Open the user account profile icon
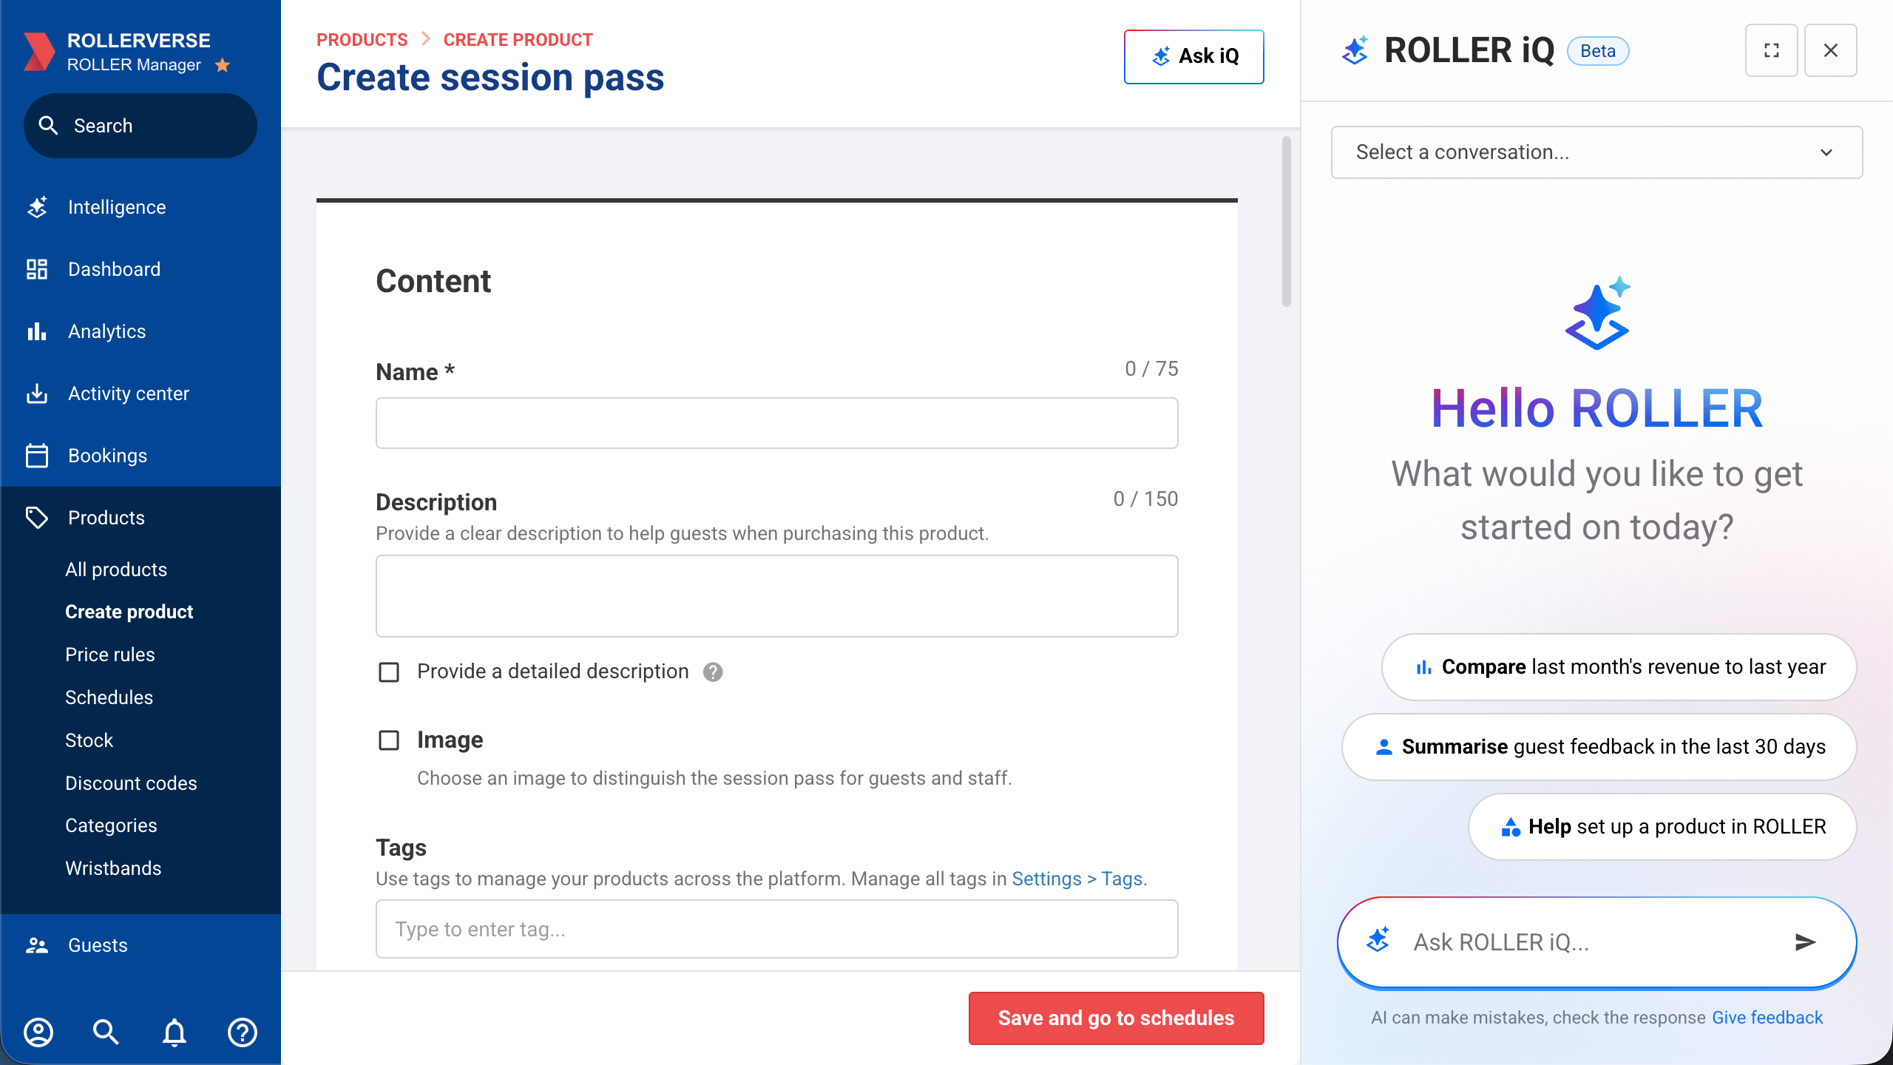Screen dimensions: 1893x1065 pyautogui.click(x=38, y=1032)
